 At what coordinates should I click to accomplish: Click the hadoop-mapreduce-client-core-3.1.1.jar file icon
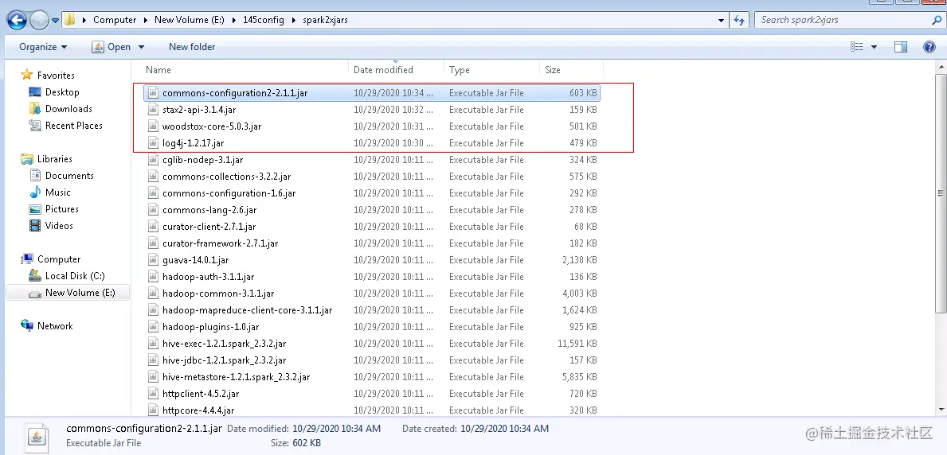(x=154, y=310)
